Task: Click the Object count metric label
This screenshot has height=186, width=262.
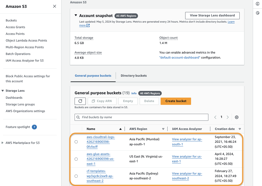Action: (x=168, y=38)
